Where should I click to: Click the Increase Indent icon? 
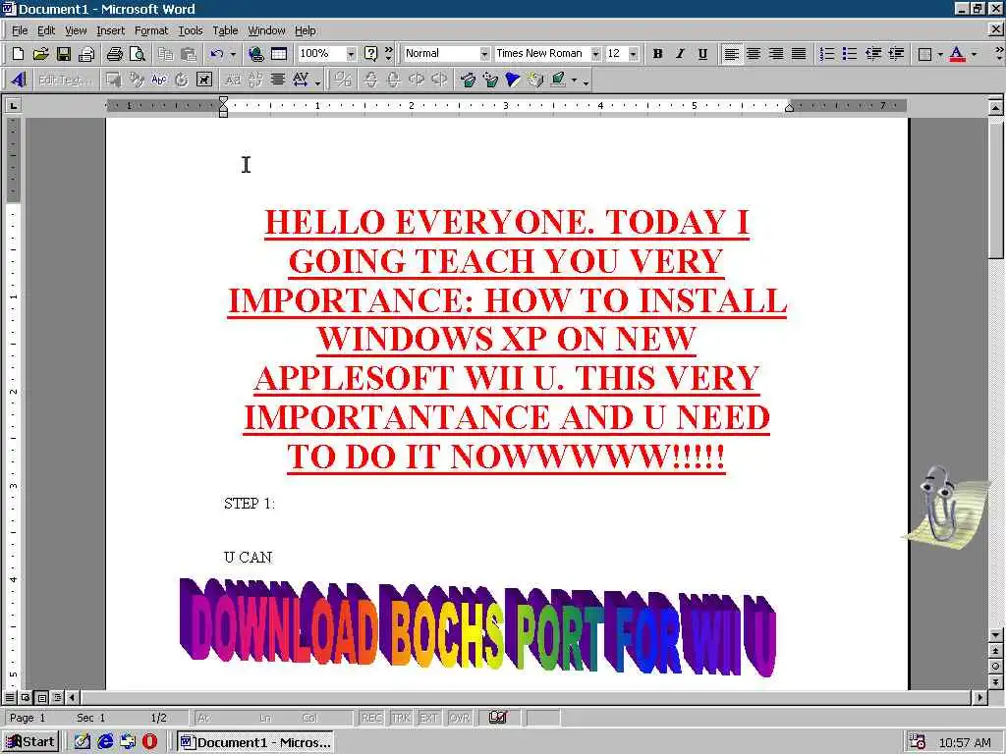click(x=896, y=54)
